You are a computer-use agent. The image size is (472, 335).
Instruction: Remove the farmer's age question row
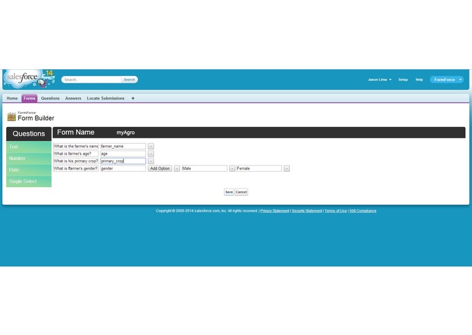(151, 153)
